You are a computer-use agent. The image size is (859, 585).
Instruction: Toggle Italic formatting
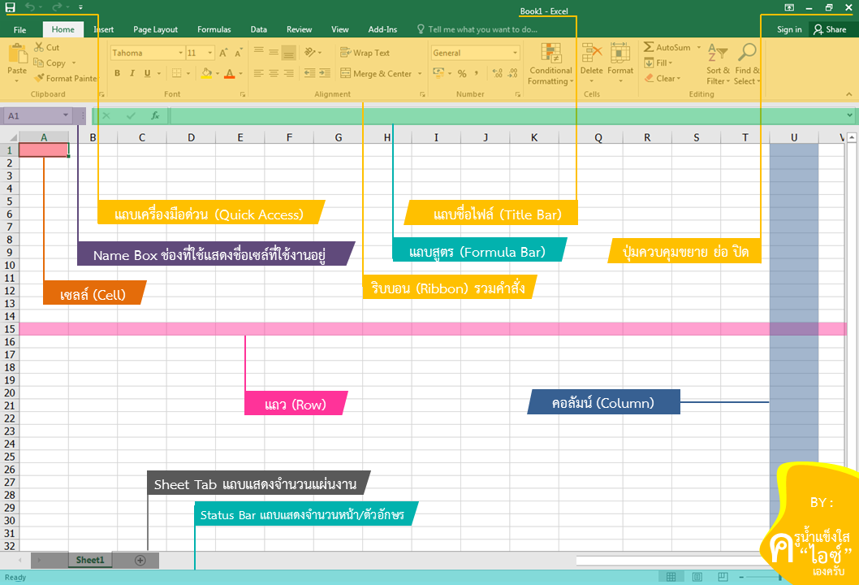pyautogui.click(x=132, y=74)
